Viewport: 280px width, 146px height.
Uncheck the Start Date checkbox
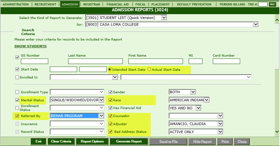(17, 69)
